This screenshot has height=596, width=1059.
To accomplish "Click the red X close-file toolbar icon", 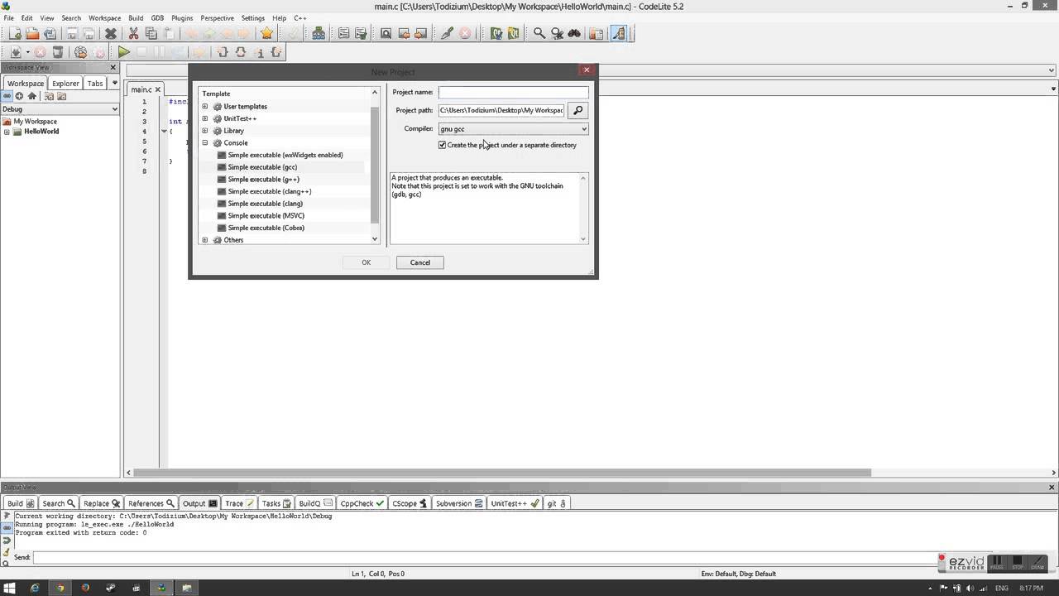I will click(x=111, y=33).
